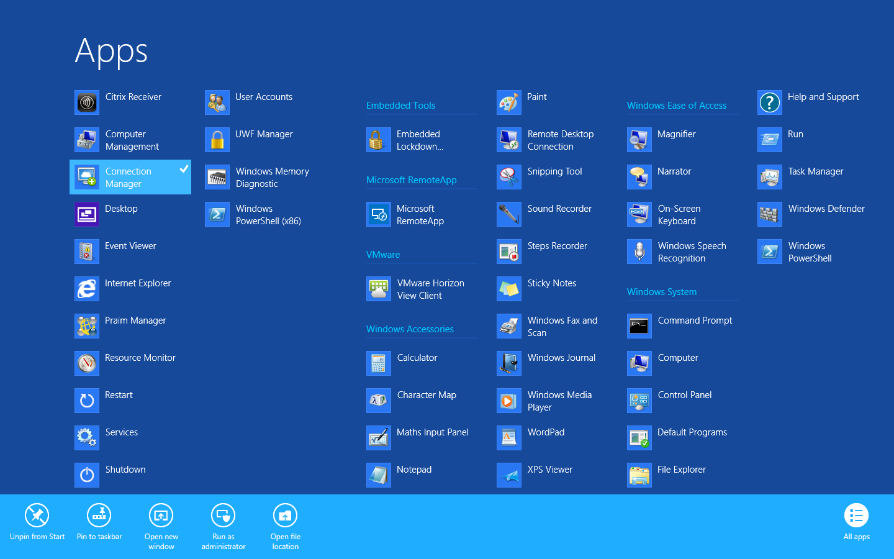The width and height of the screenshot is (894, 559).
Task: Click the All apps button
Action: click(857, 522)
